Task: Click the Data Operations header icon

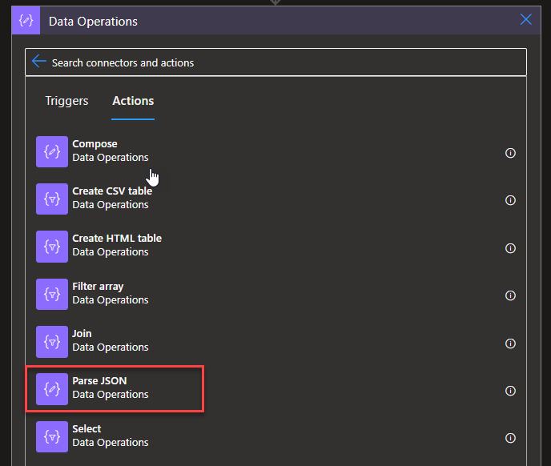Action: 26,21
